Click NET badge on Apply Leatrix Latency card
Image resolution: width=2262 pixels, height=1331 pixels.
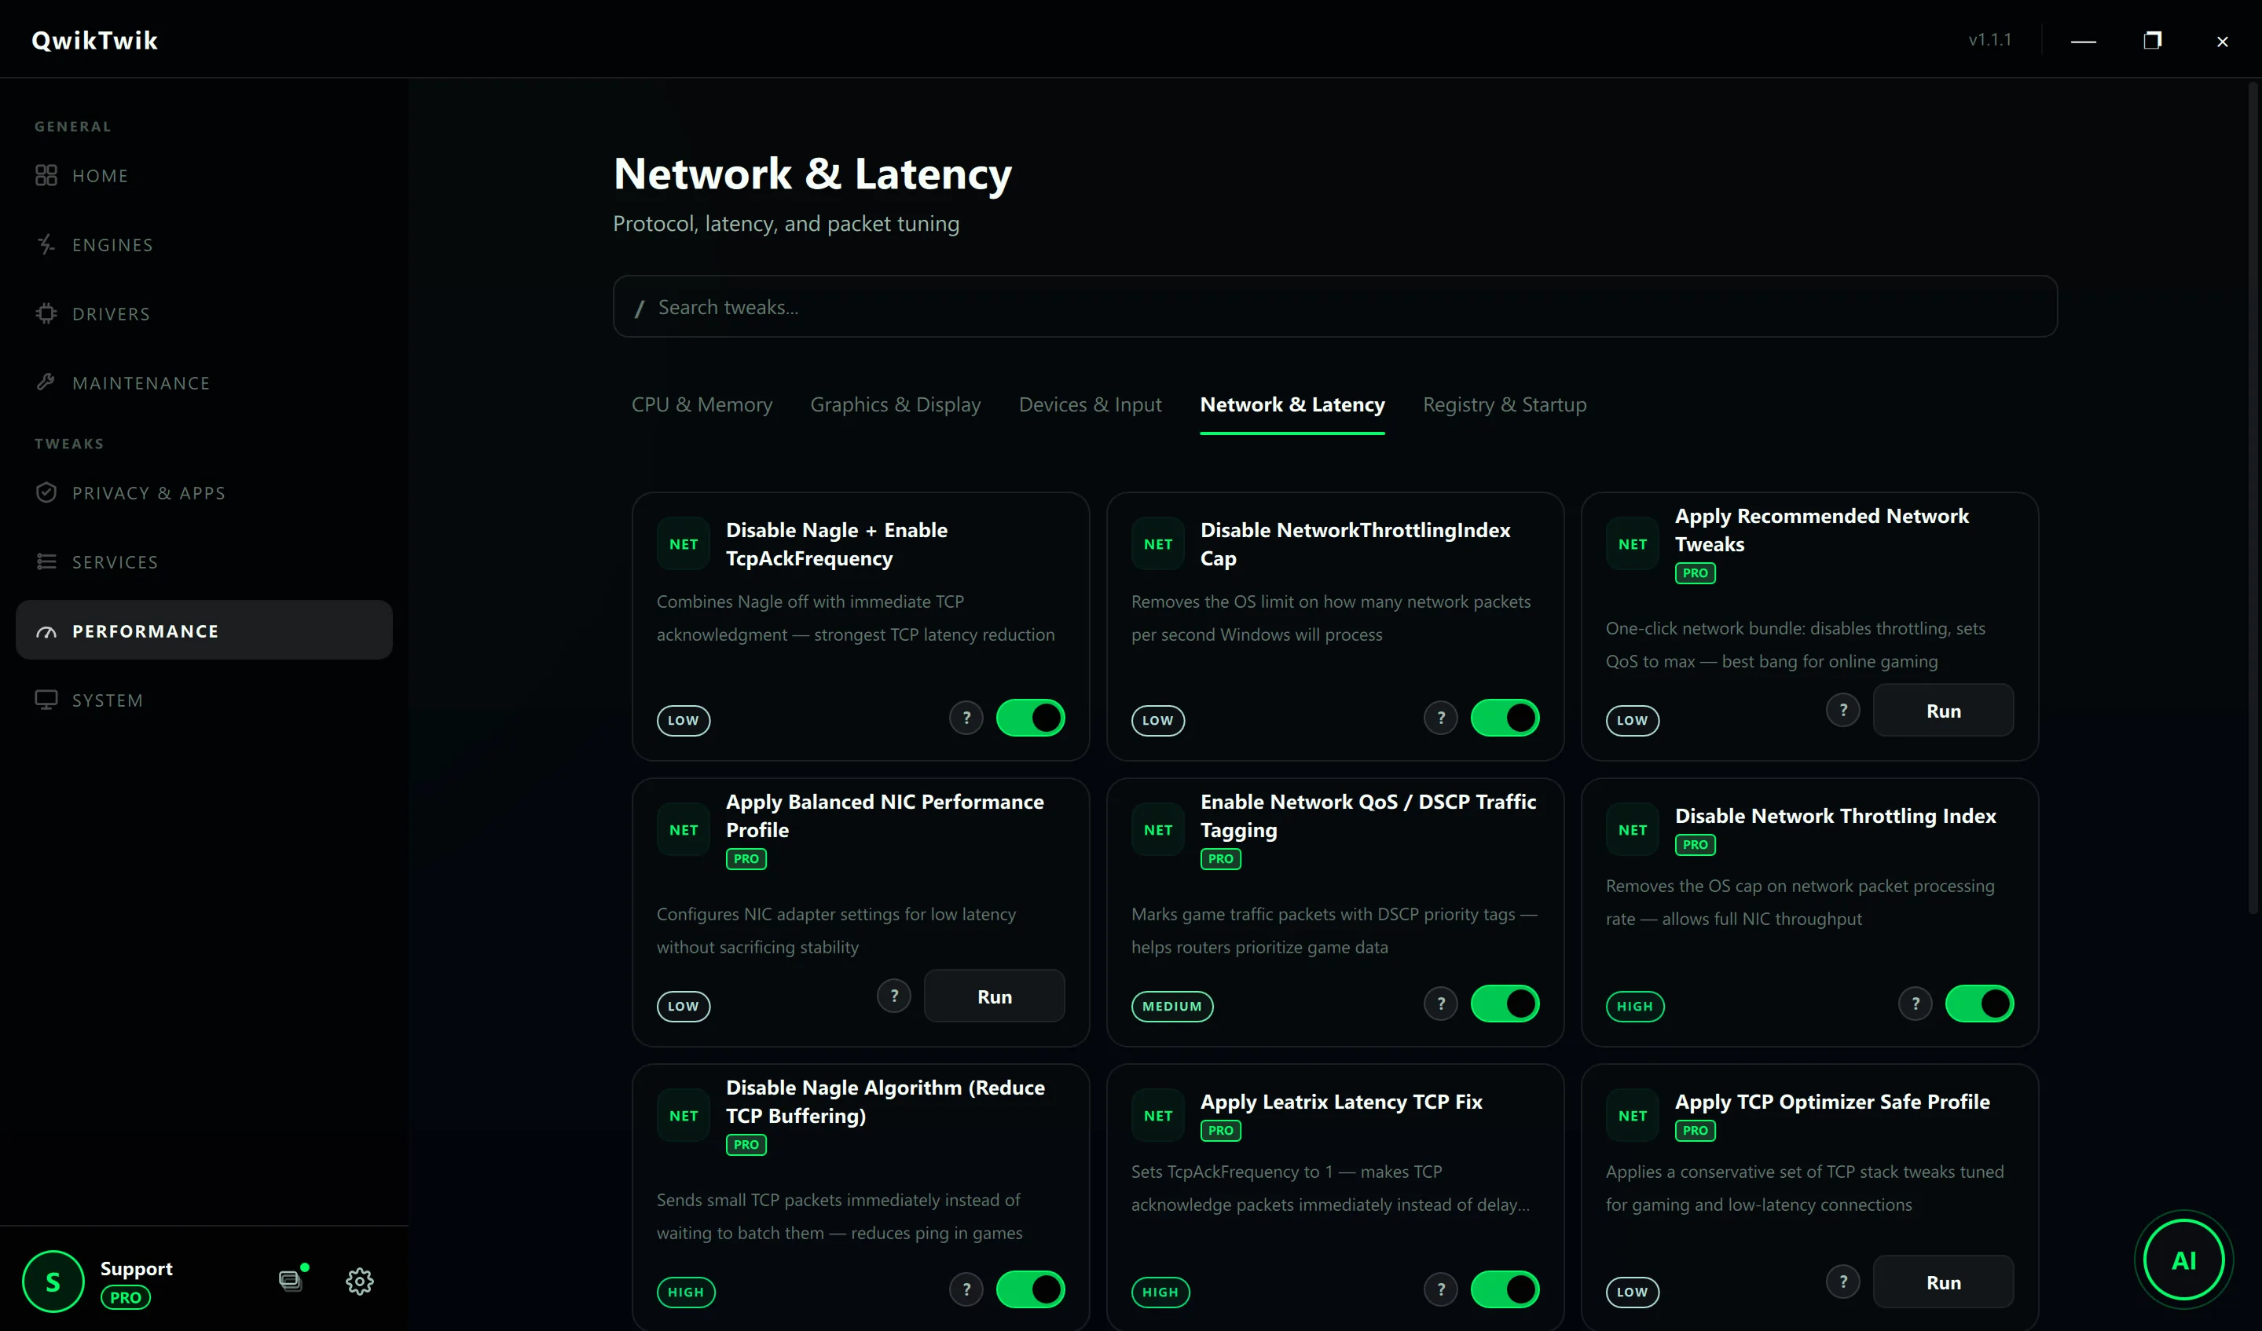point(1158,1115)
